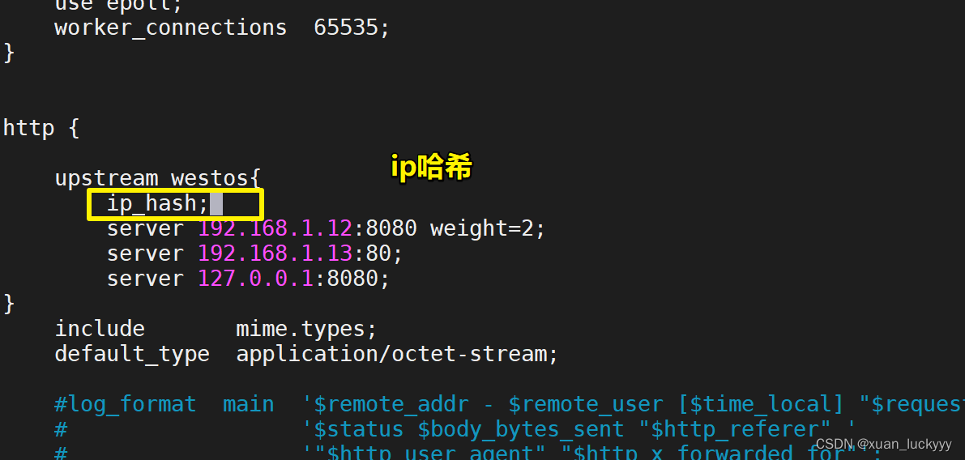Click the application/octet-stream value

click(391, 354)
